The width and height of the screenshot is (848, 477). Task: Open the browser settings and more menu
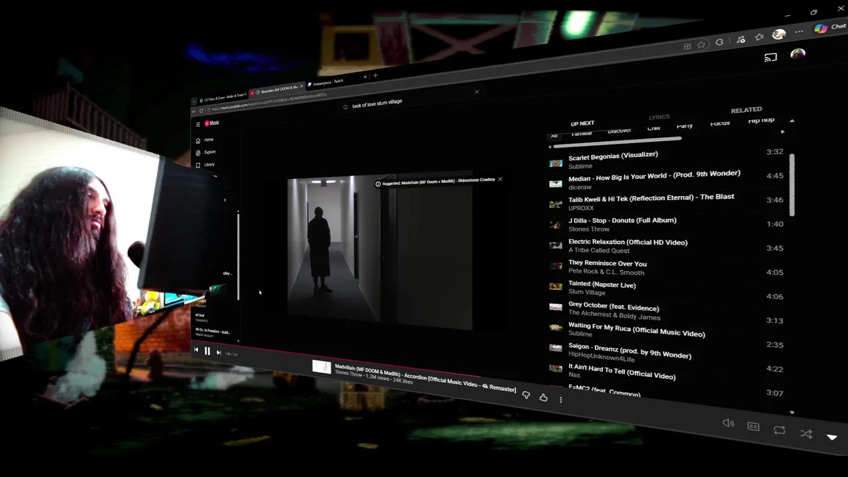coord(800,31)
